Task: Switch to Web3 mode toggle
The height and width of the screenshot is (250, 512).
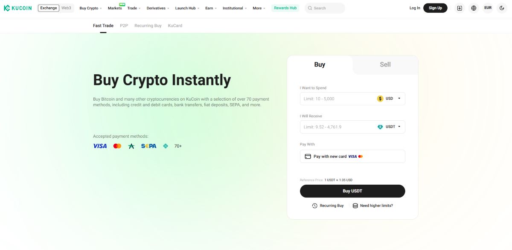Action: tap(66, 8)
